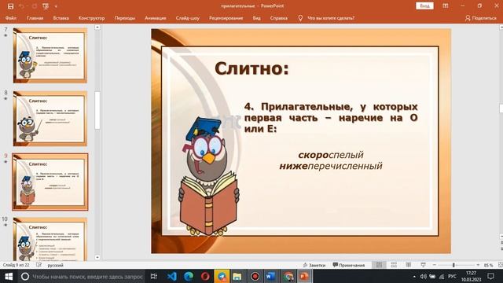Select slide 9 thumbnail
Screen dimensions: 503x283
[x=50, y=182]
